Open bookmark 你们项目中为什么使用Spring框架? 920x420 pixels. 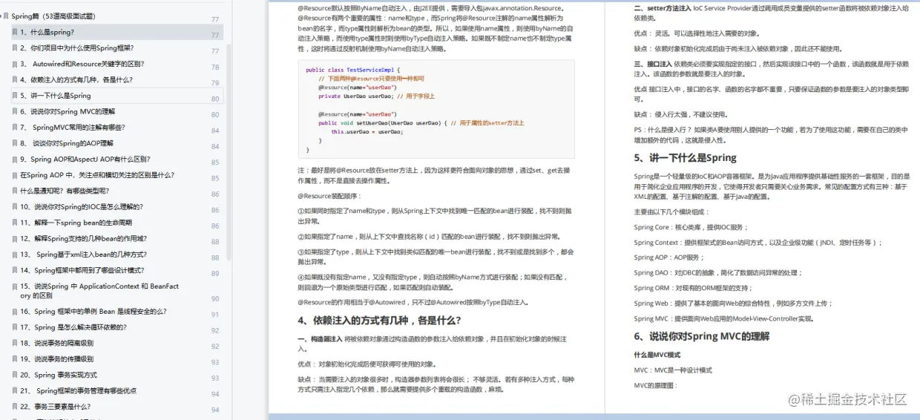(x=77, y=48)
